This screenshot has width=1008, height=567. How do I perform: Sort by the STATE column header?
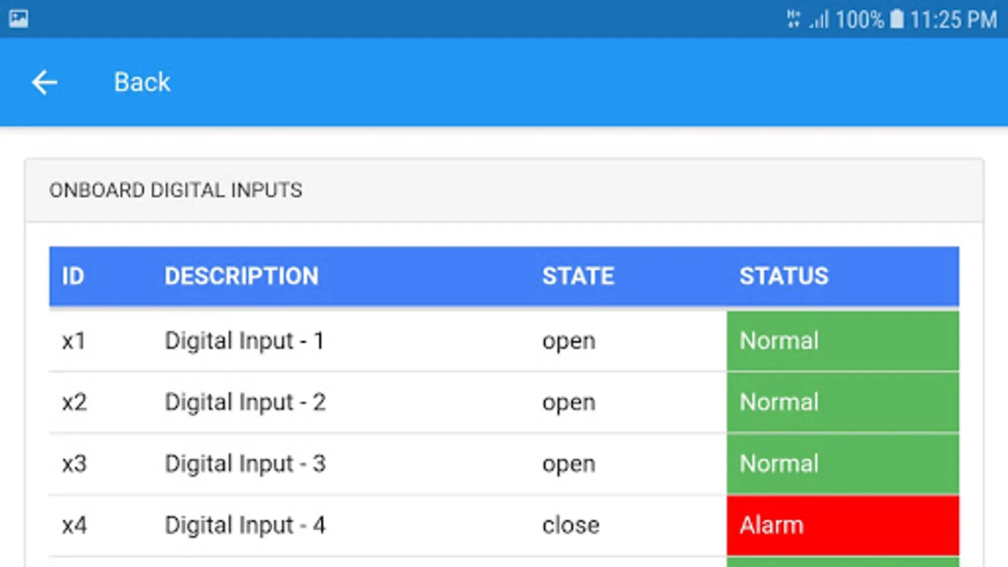[x=578, y=276]
